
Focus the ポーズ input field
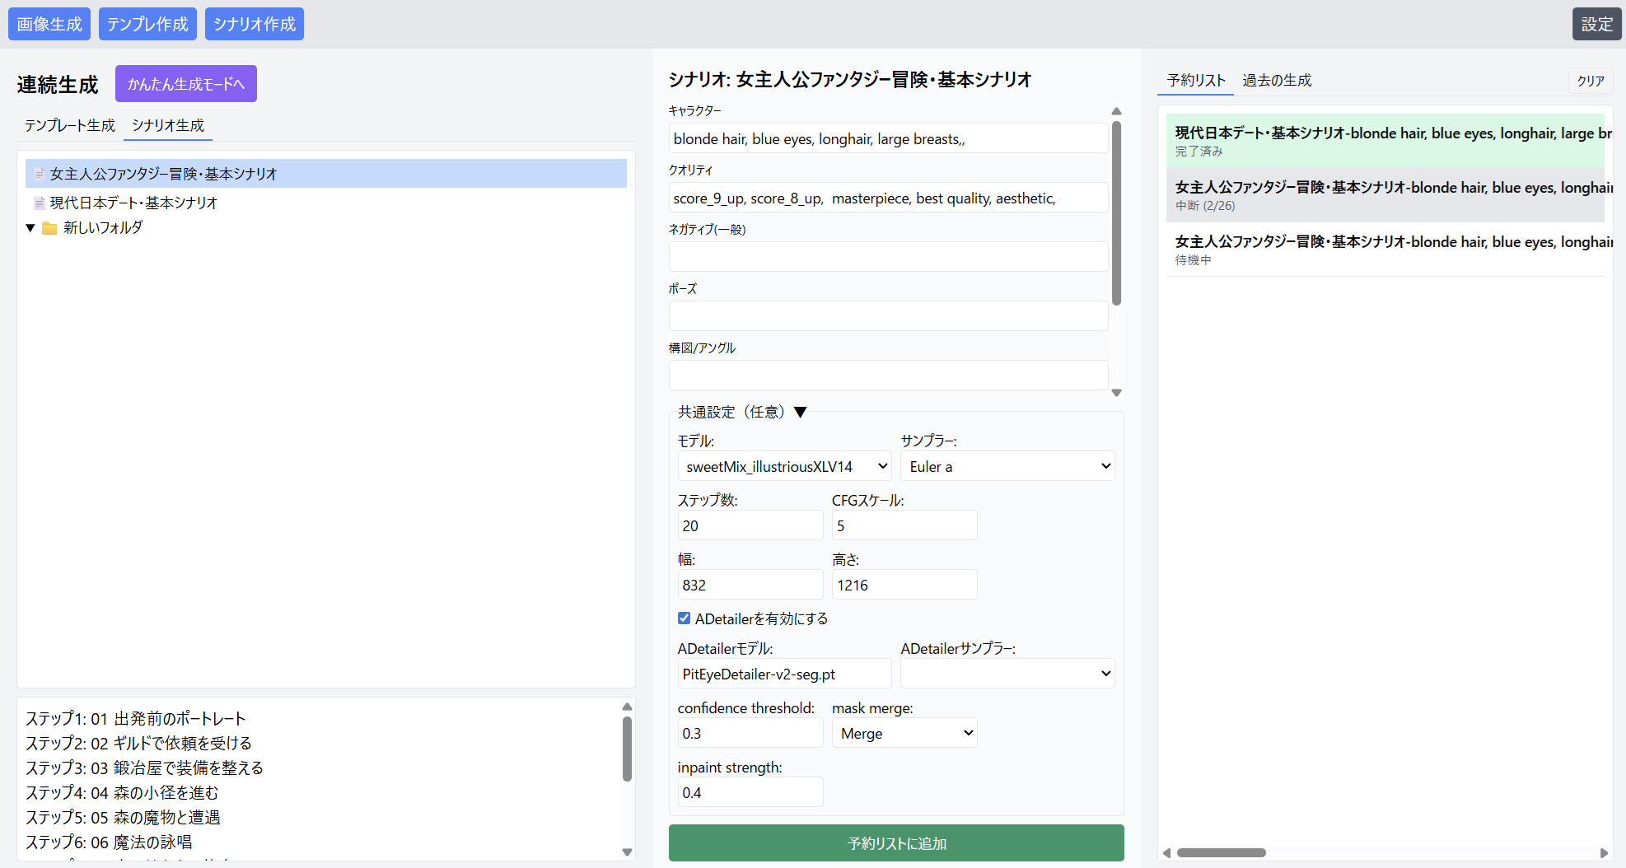pyautogui.click(x=888, y=316)
